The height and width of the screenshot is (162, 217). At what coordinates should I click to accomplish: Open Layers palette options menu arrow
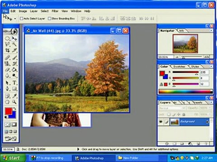click(x=211, y=102)
